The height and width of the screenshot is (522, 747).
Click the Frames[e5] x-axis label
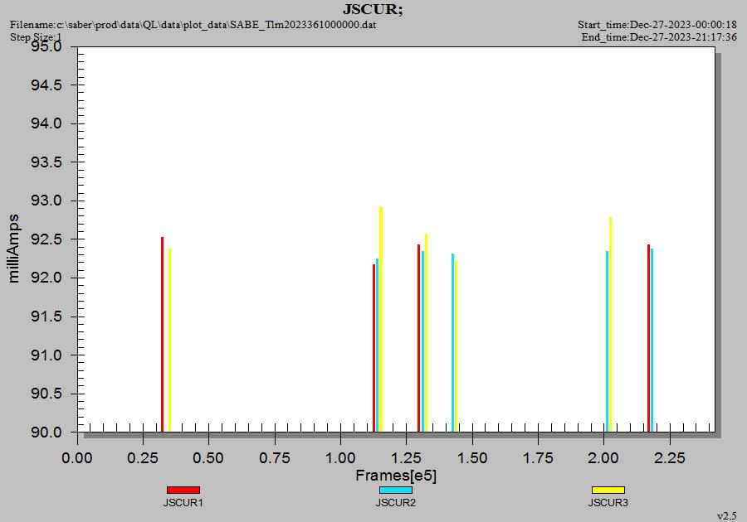[396, 475]
